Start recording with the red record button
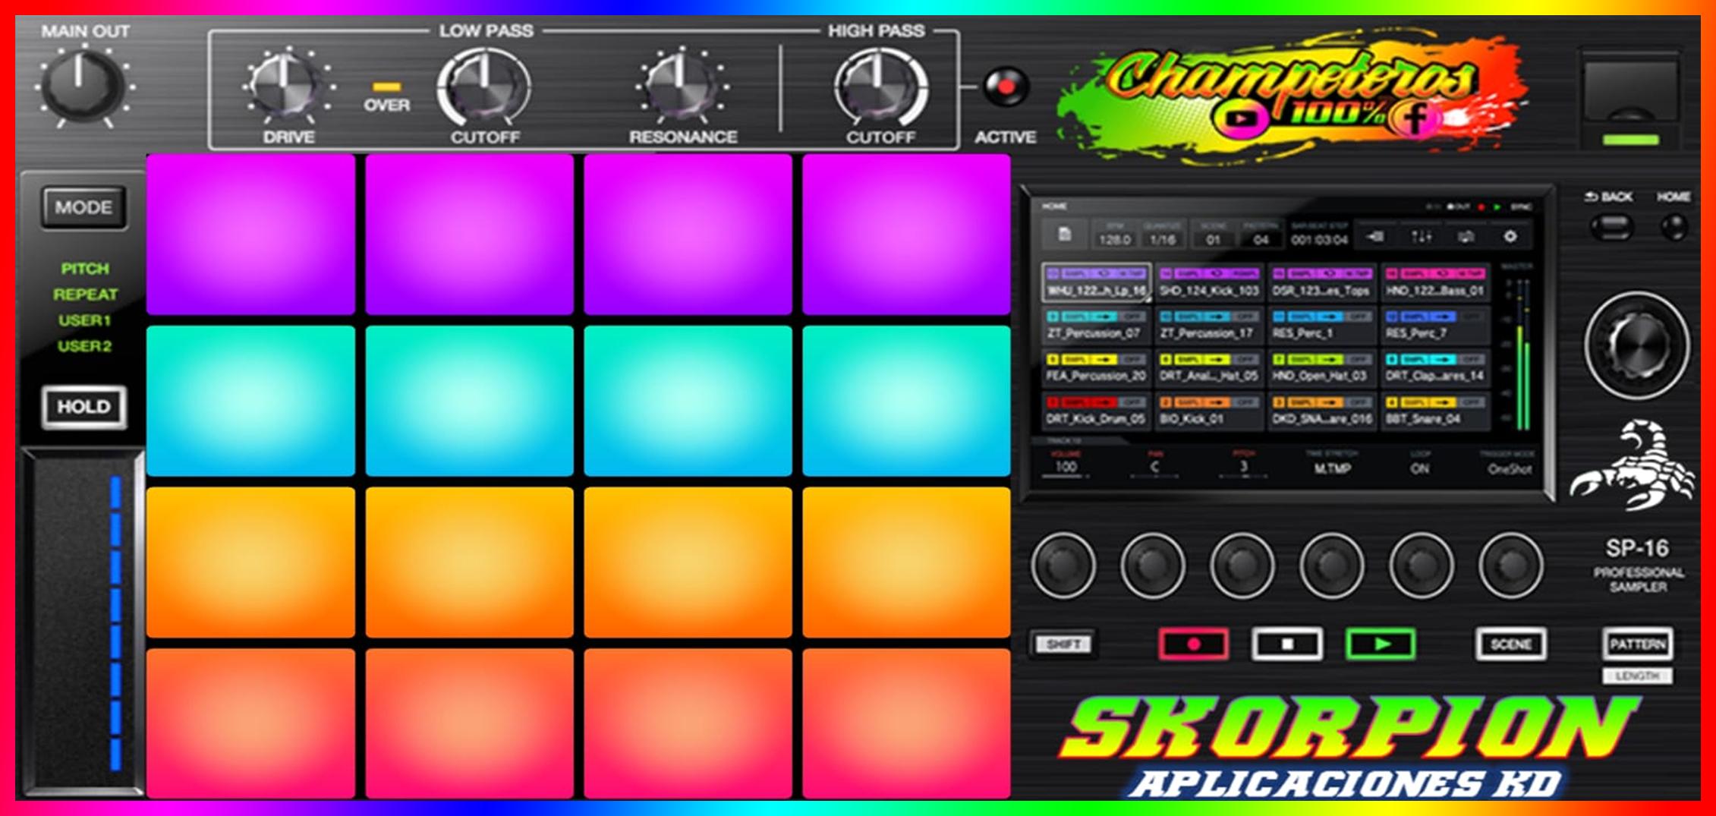This screenshot has height=816, width=1716. (x=1193, y=644)
